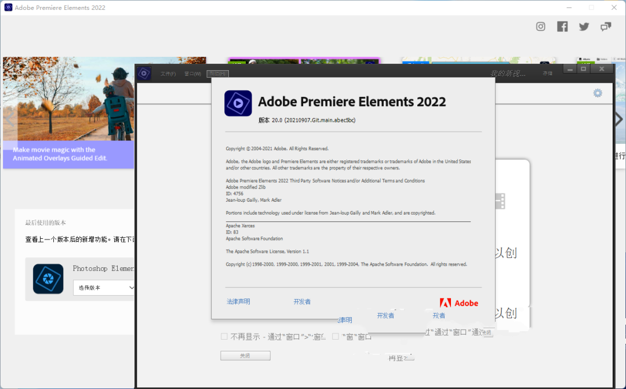Click the 我的新视... project title
This screenshot has width=626, height=389.
[x=508, y=73]
